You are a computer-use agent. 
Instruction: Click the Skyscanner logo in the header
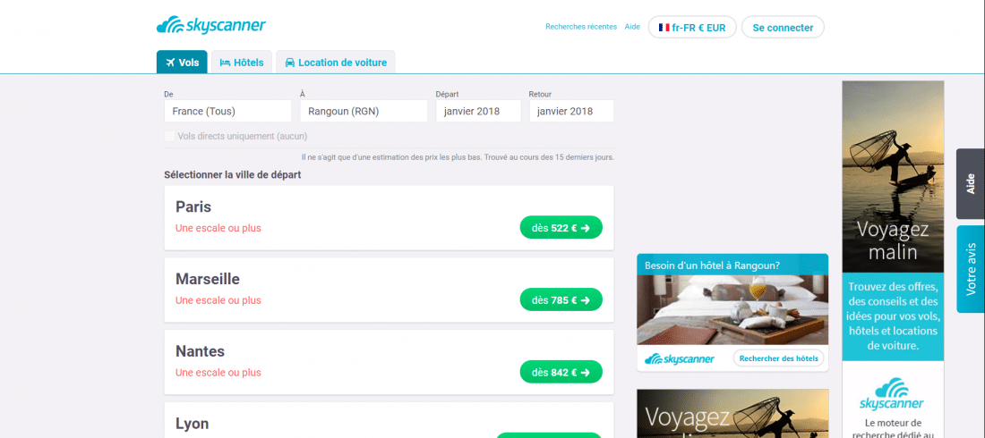(211, 26)
